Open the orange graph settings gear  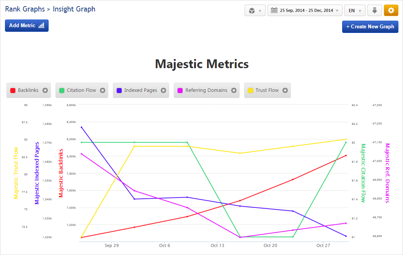[x=391, y=10]
